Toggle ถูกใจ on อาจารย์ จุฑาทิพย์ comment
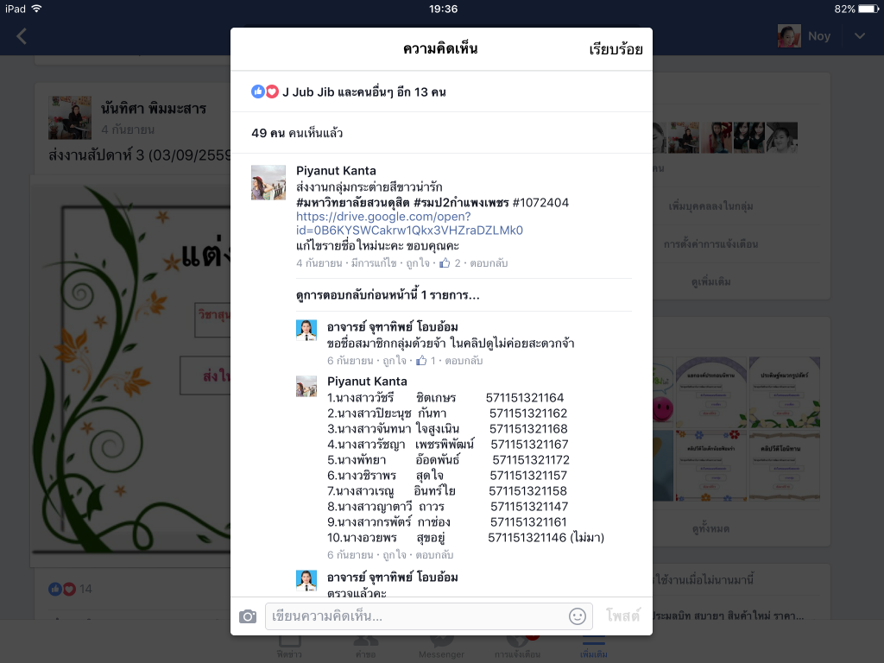884x663 pixels. pos(395,361)
